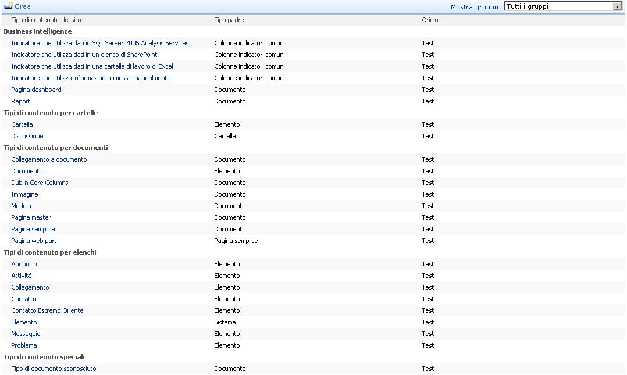Open the Messaggio content type
The image size is (627, 375).
click(x=26, y=334)
